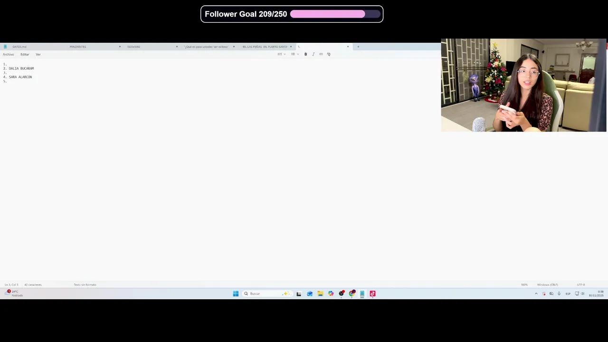Open the H1 heading dropdown
608x342 pixels.
[282, 54]
